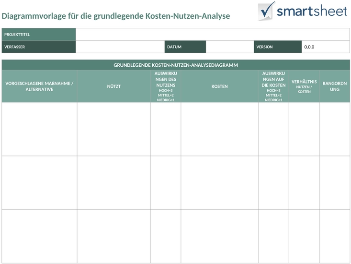Click first row cell under Nützt
351x264 pixels.
113,129
